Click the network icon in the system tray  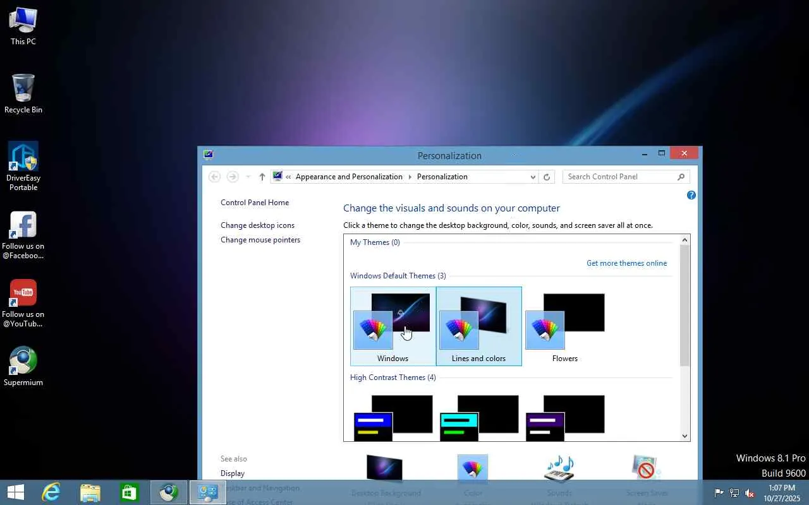click(734, 493)
